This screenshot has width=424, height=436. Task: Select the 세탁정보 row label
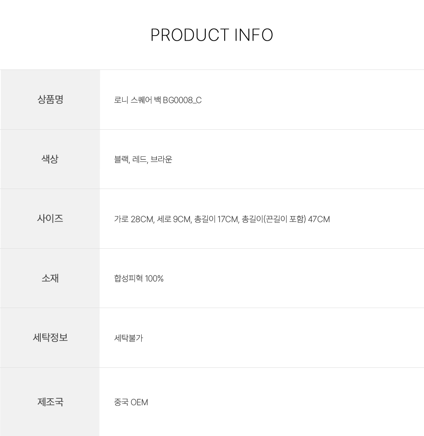pyautogui.click(x=50, y=338)
